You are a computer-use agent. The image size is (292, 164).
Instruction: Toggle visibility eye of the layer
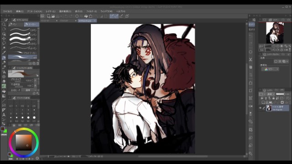(261, 108)
